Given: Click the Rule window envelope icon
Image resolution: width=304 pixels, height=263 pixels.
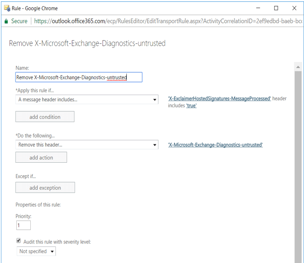Looking at the screenshot, I should point(6,8).
